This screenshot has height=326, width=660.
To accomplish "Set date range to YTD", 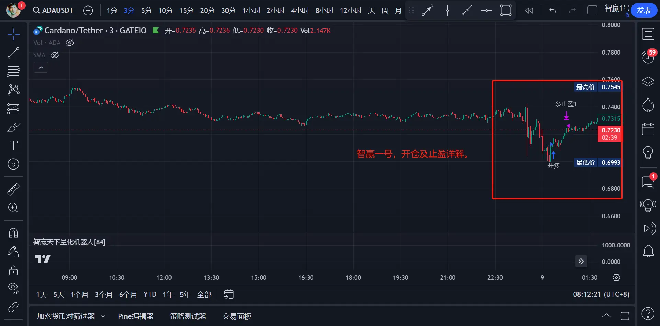I will click(x=150, y=295).
